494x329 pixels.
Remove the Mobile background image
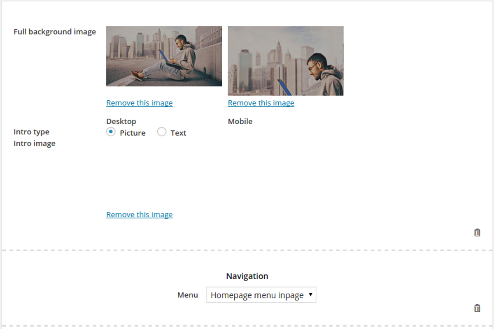coord(261,103)
